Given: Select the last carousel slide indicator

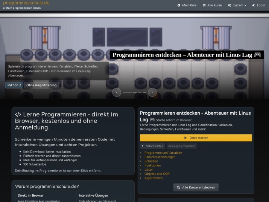Looking at the screenshot, I should [144, 92].
